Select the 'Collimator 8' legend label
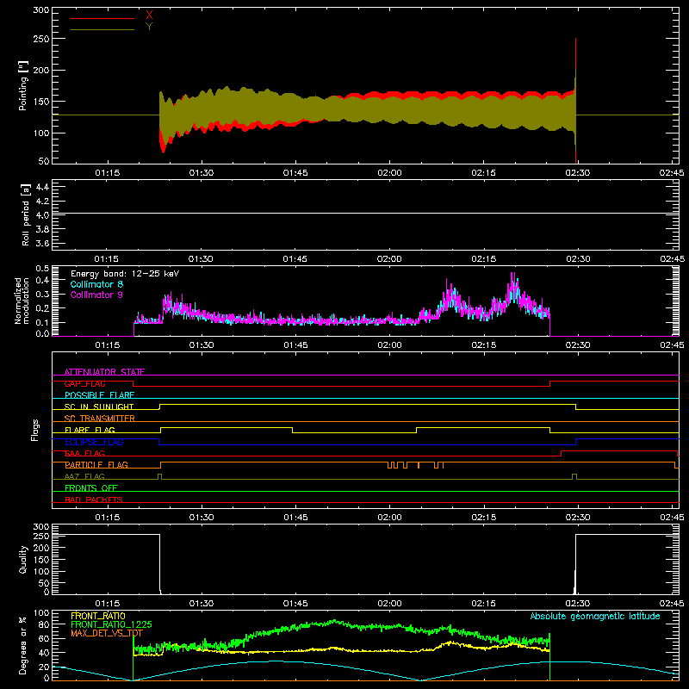 coord(96,284)
